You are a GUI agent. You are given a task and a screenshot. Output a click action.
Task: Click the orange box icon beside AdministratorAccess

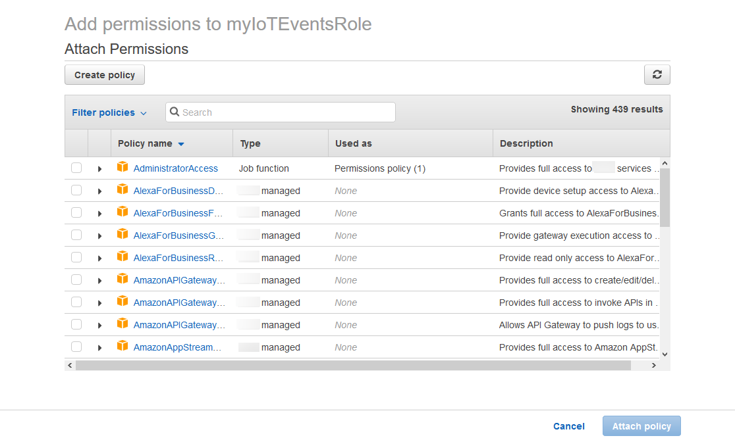tap(122, 168)
